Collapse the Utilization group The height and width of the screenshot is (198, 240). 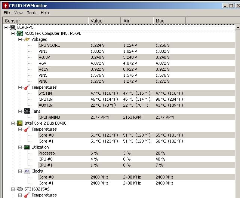click(20, 147)
